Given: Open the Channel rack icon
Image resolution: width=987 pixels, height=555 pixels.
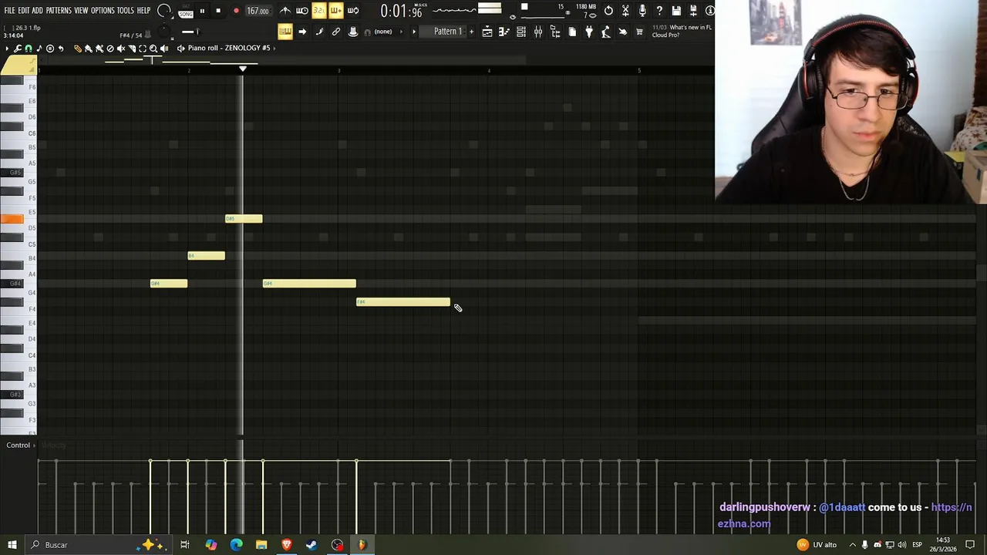Looking at the screenshot, I should tap(521, 32).
